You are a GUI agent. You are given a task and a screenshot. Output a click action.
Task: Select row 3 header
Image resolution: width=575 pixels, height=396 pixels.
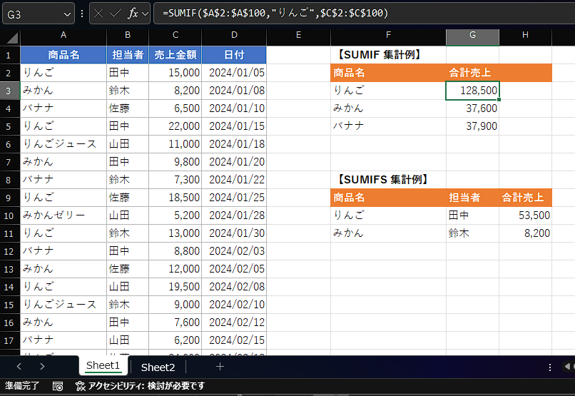coord(9,91)
